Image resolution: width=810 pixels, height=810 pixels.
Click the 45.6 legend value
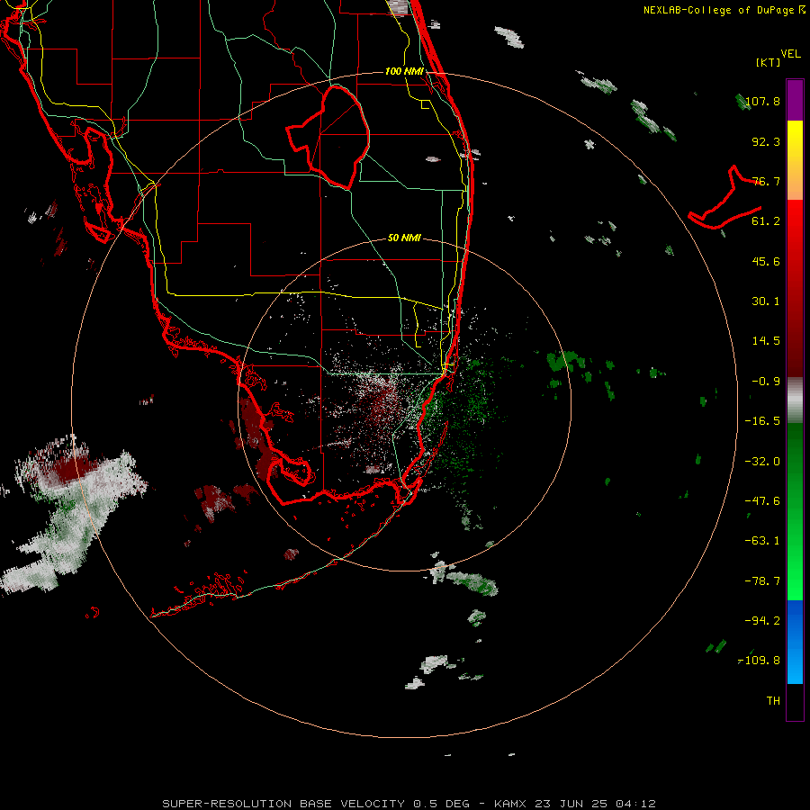[x=766, y=261]
